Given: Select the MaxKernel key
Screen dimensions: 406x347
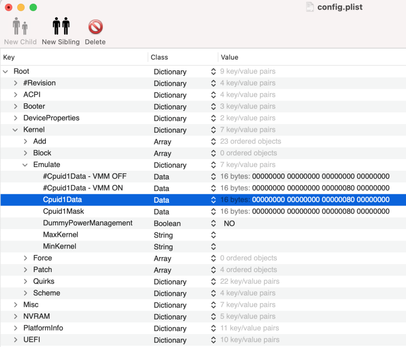Looking at the screenshot, I should tap(61, 235).
